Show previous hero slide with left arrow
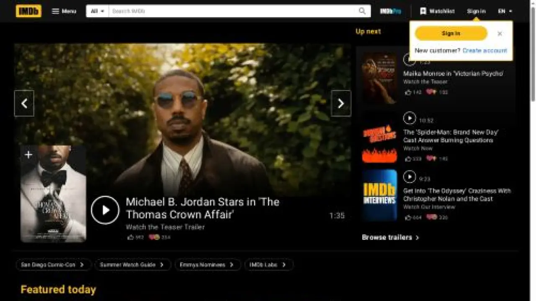536x301 pixels. (x=24, y=103)
